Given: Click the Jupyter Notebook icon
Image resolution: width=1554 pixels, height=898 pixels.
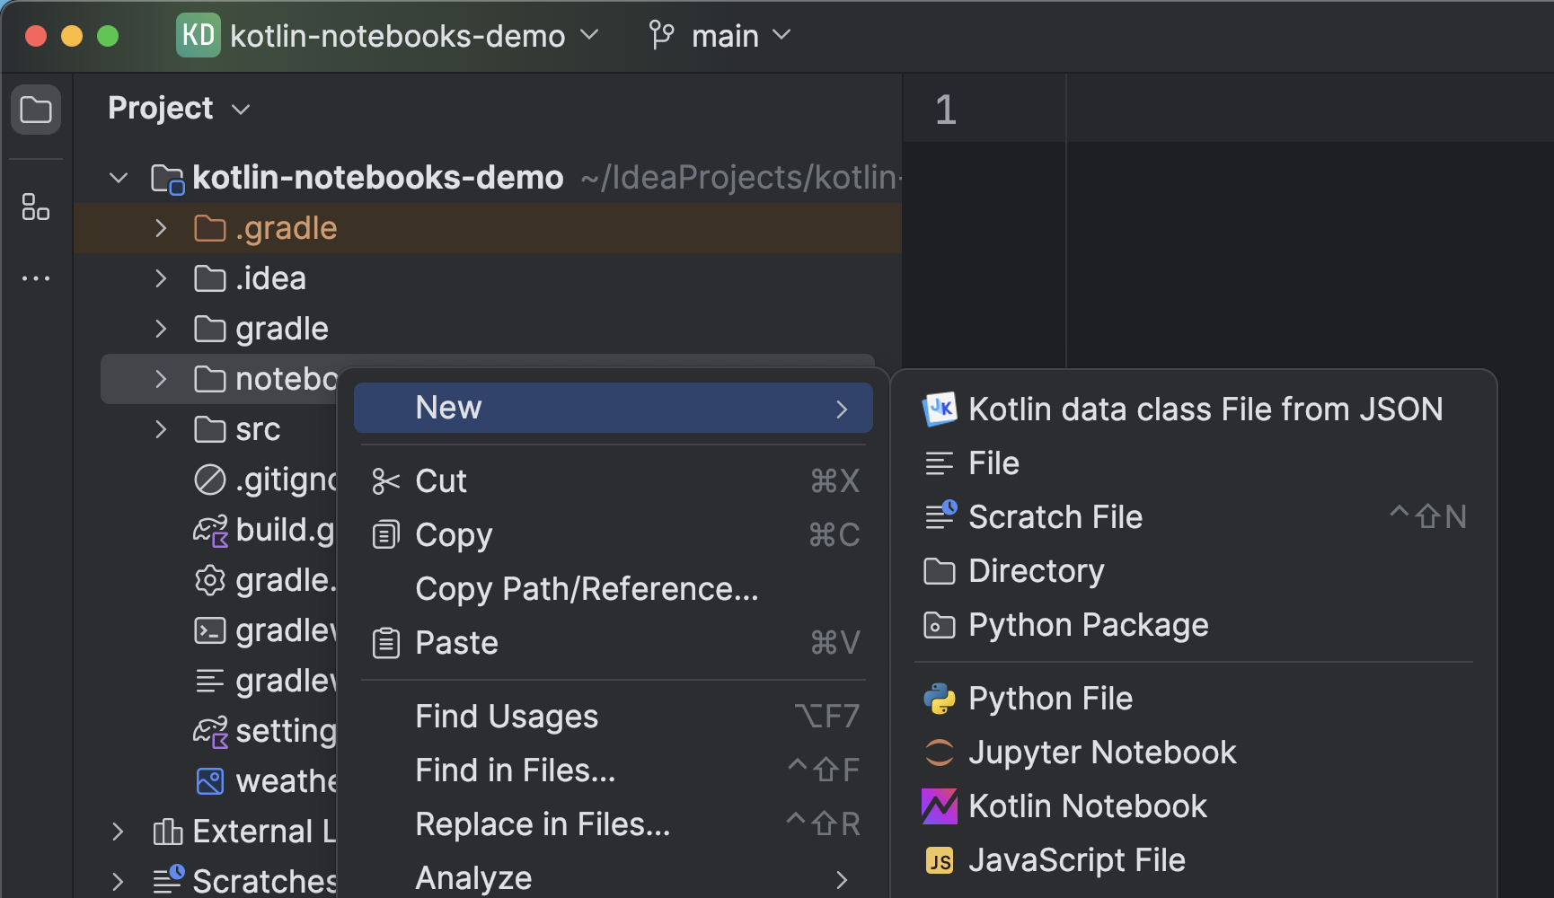Looking at the screenshot, I should pyautogui.click(x=940, y=753).
